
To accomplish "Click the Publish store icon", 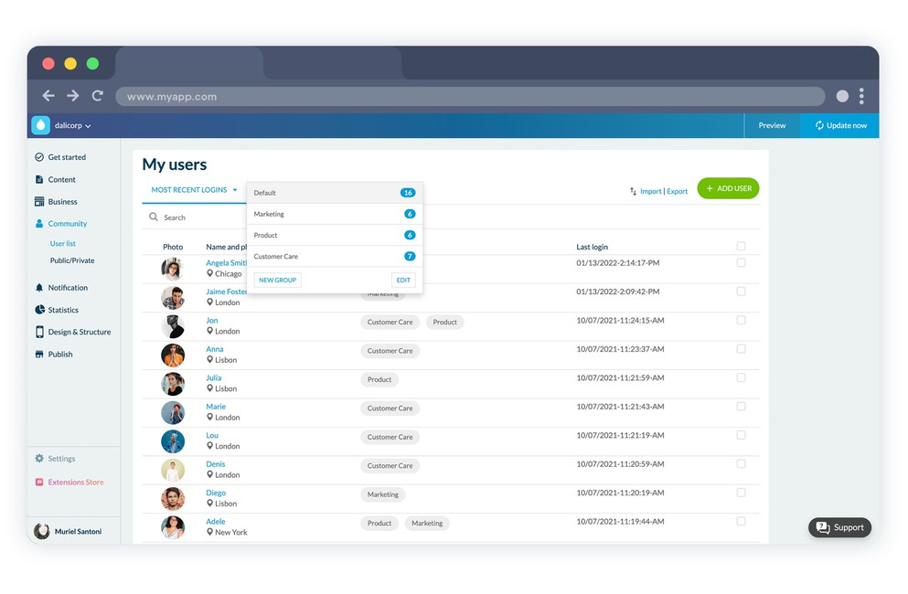I will [x=39, y=354].
